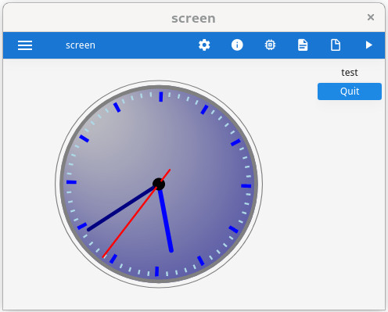Viewport: 388px width, 312px height.
Task: Click the "test" label
Action: point(350,73)
